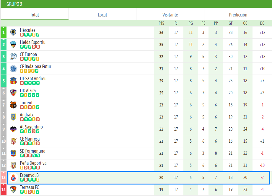272x196 pixels.
Task: Click the Hércules club crest
Action: [x=13, y=32]
